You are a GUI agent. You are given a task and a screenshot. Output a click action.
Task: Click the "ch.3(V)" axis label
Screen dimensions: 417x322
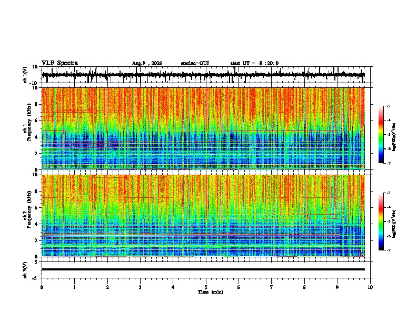pos(25,270)
